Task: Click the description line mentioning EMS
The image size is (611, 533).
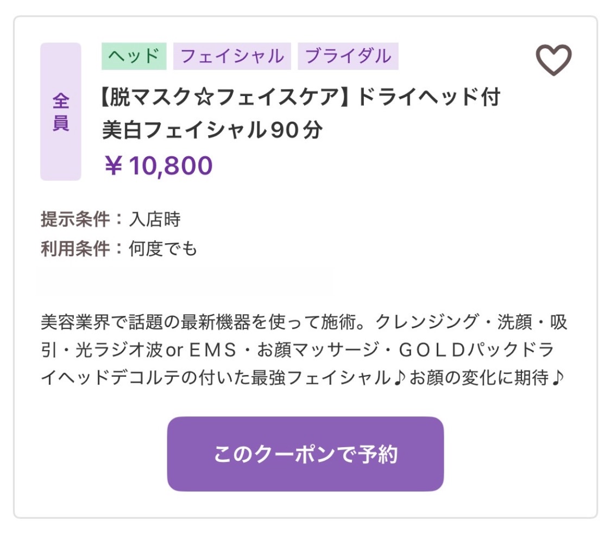Action: [297, 350]
